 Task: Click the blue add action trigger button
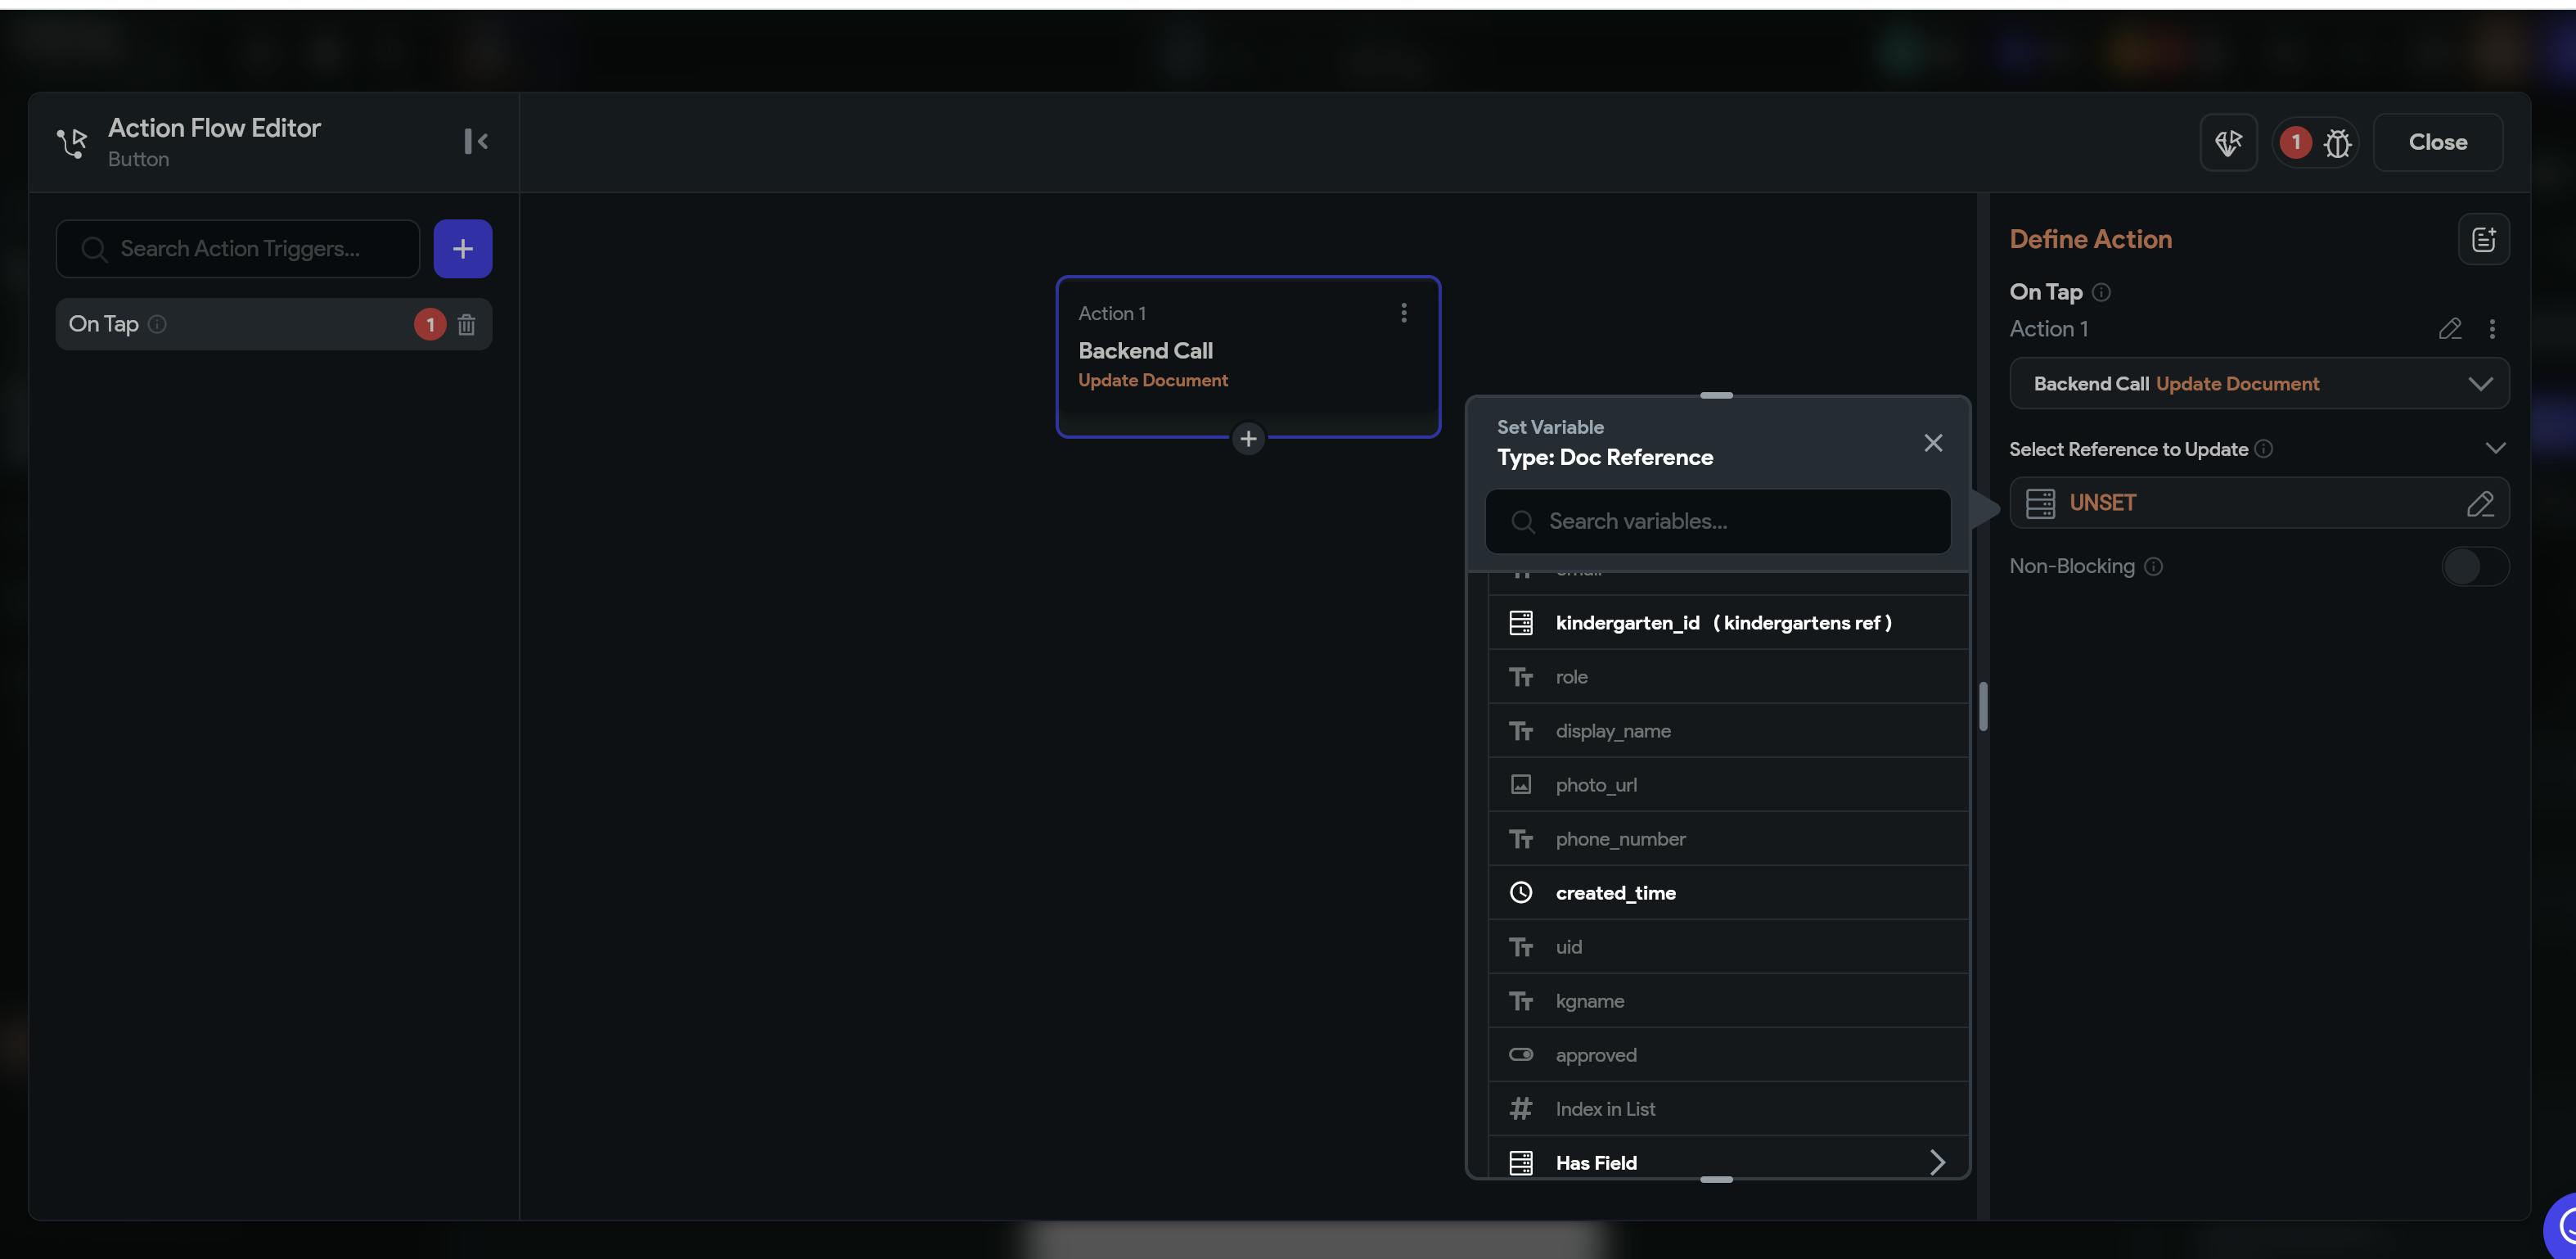click(x=462, y=248)
